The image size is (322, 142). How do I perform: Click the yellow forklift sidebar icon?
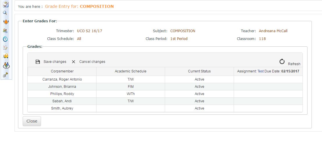coord(6,56)
